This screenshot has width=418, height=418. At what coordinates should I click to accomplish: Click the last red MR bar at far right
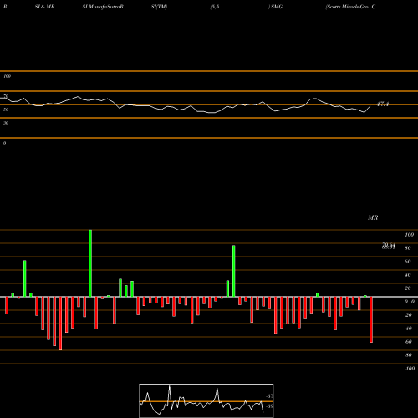tap(371, 319)
